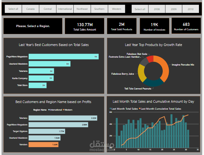The width and height of the screenshot is (204, 155).
Task: Click the Imagine Pancake Mix label
Action: point(183,65)
